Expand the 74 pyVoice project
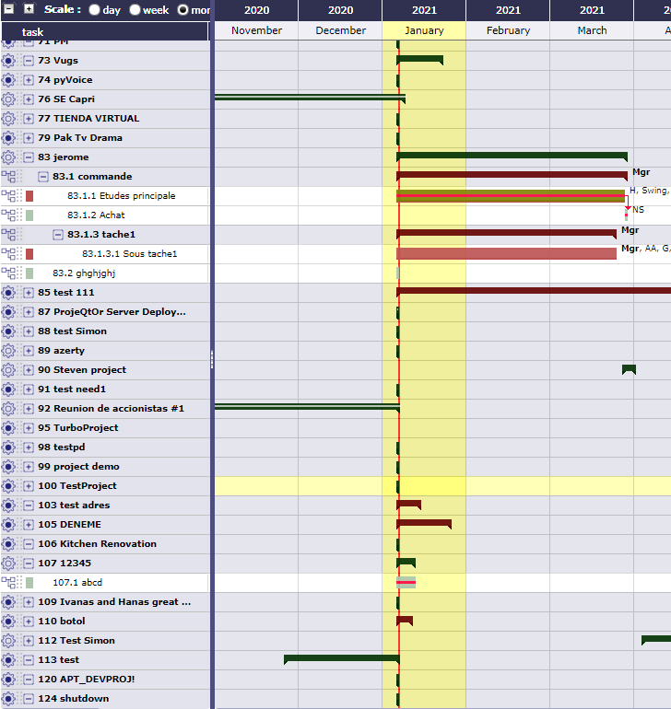 29,80
